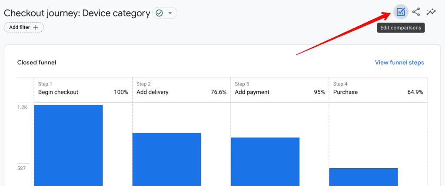Select the Step 2 Add delivery header
Image resolution: width=445 pixels, height=186 pixels.
(181, 89)
